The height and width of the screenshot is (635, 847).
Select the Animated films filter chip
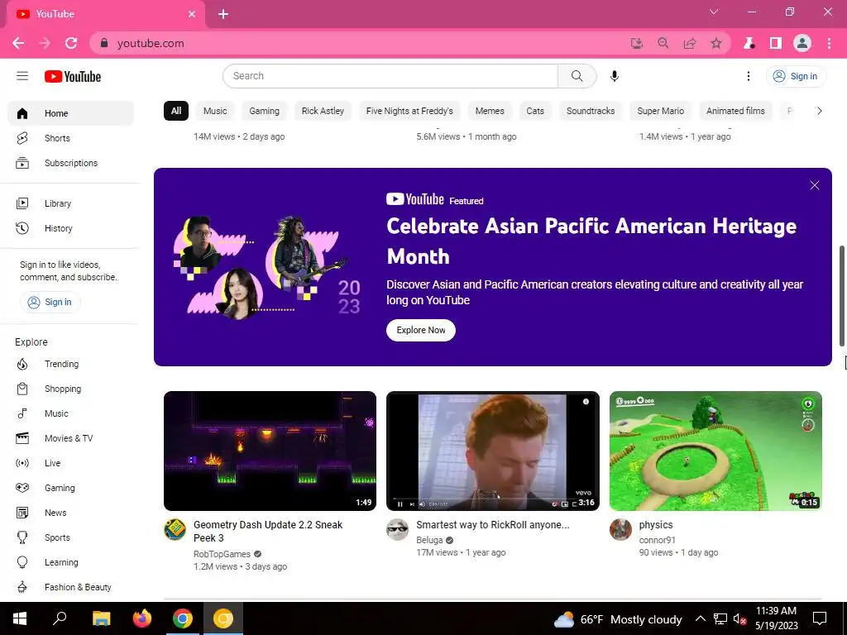tap(735, 111)
